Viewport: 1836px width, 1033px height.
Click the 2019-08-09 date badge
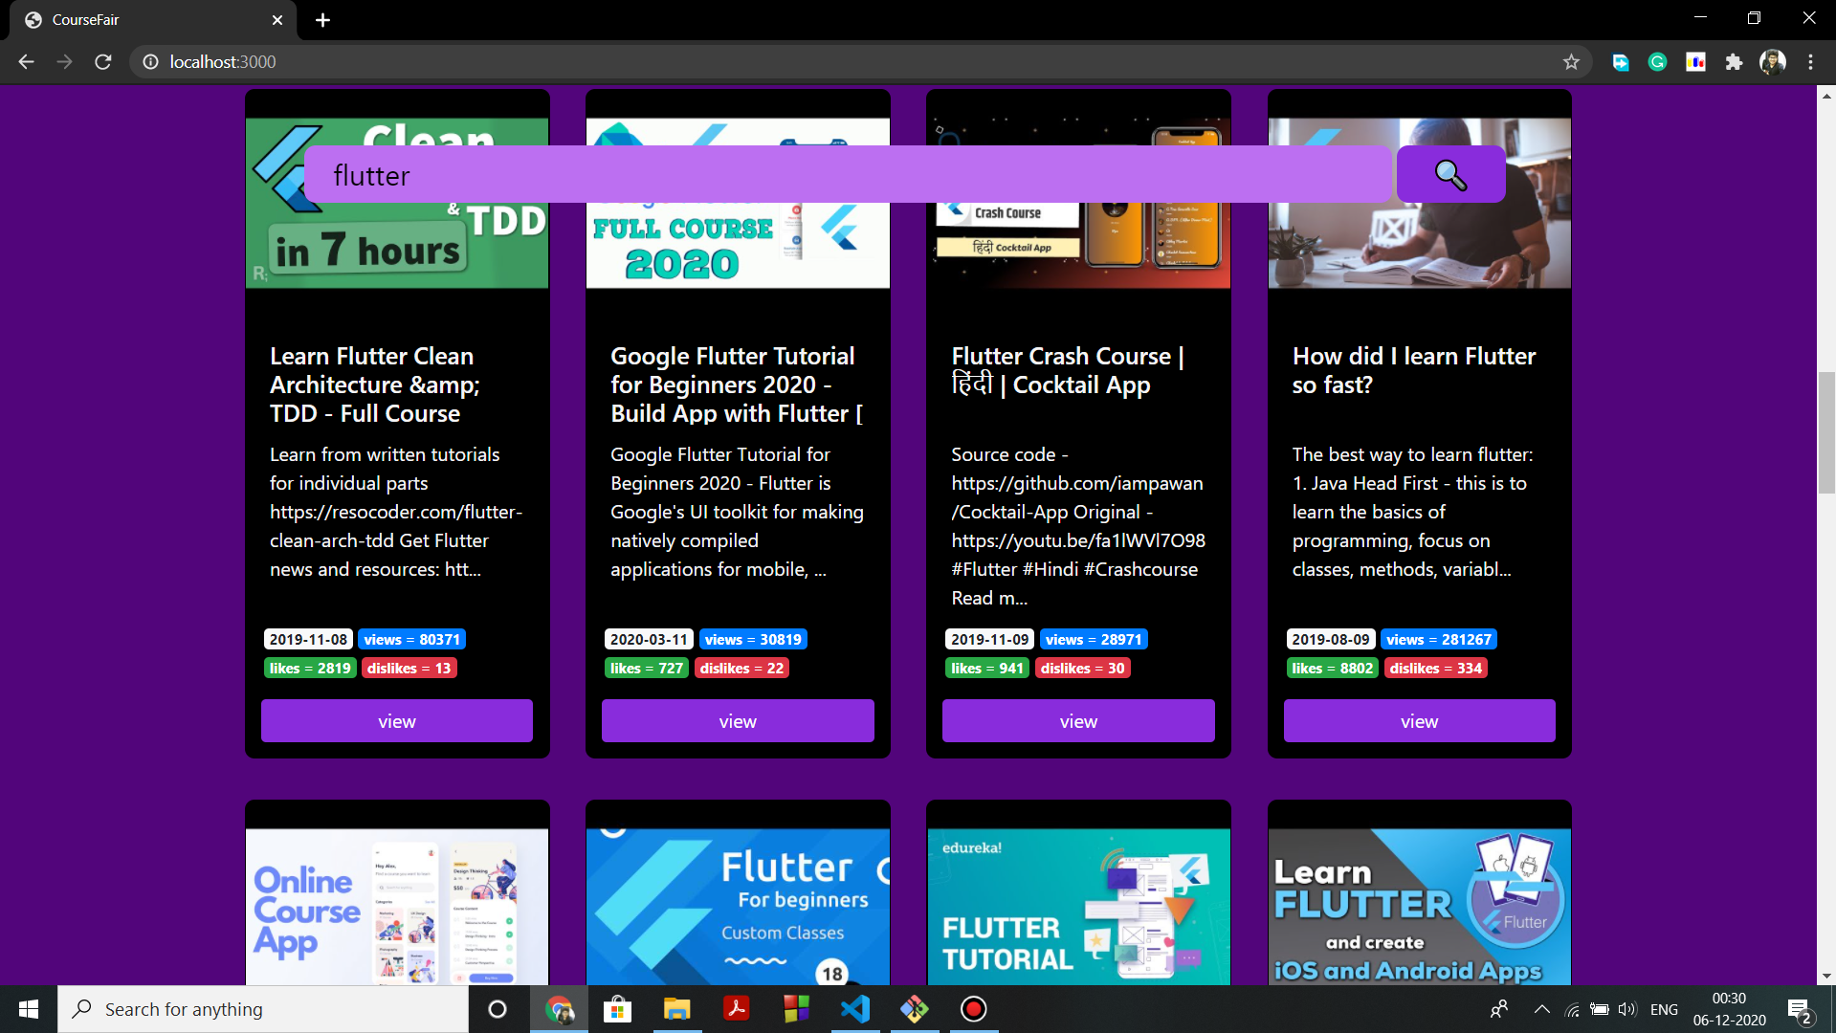click(x=1331, y=639)
